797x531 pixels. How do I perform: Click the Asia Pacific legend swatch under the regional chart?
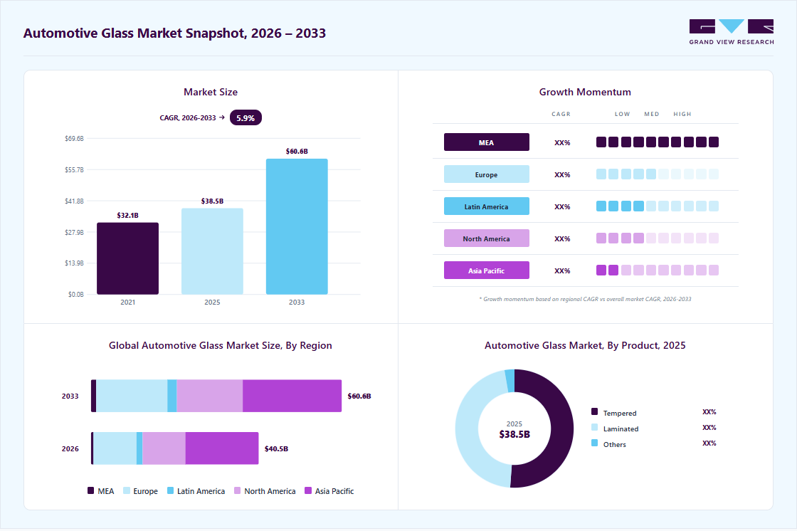tap(308, 491)
